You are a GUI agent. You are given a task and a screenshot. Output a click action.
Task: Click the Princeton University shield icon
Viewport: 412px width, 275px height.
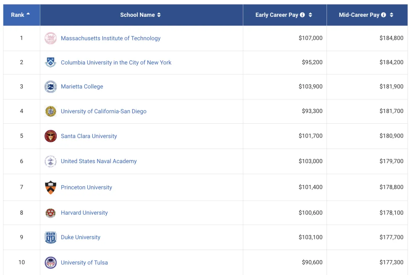click(50, 188)
